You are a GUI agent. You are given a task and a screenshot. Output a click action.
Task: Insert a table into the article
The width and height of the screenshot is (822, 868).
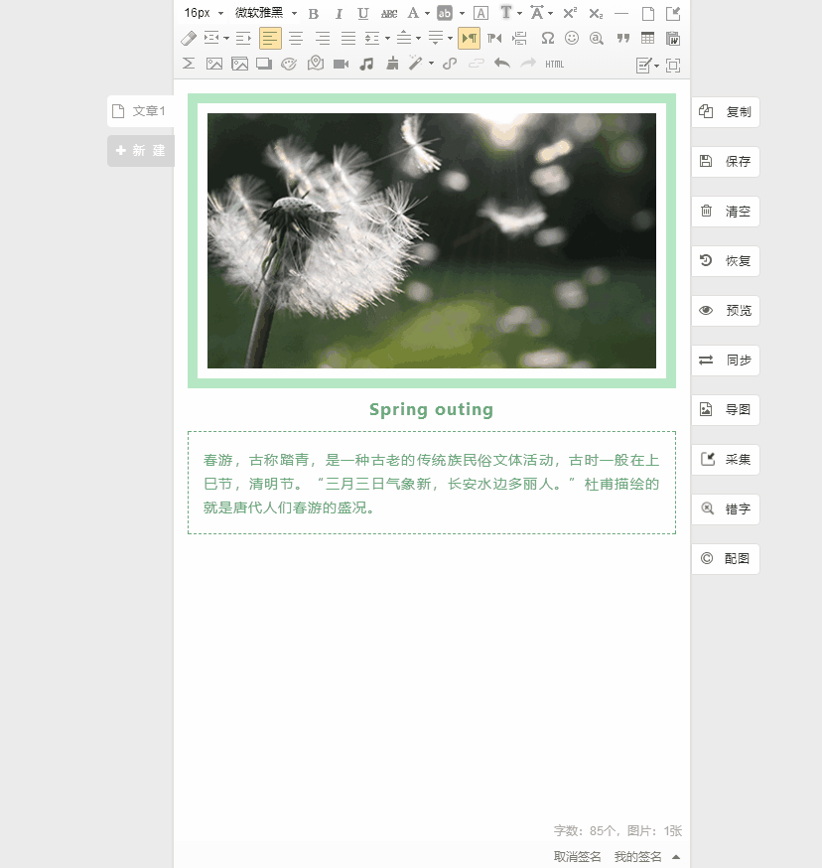(x=647, y=38)
